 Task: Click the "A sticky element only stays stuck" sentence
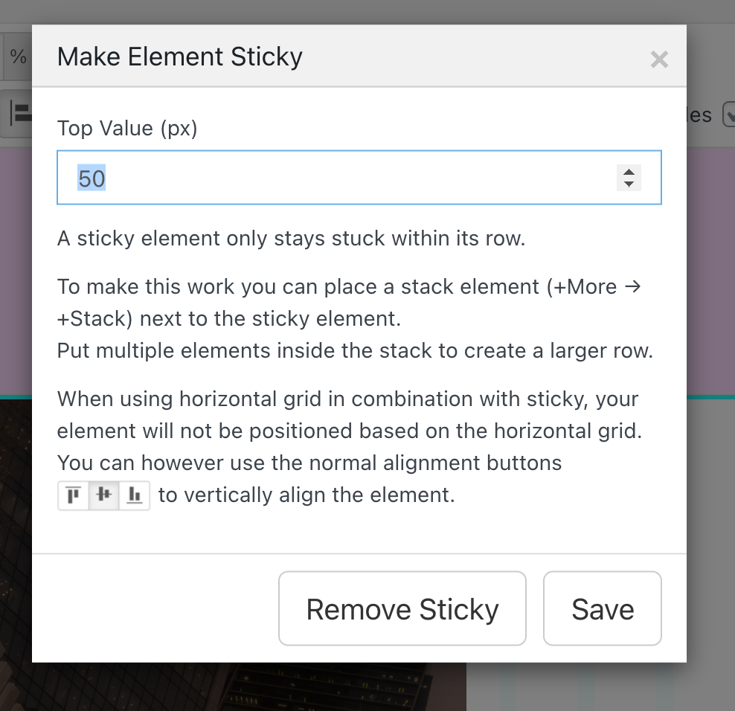pos(291,239)
